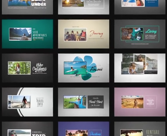Viewport: 167px width, 136px height.
Task: Click the Travel The World outlined text box
Action: pos(150,102)
